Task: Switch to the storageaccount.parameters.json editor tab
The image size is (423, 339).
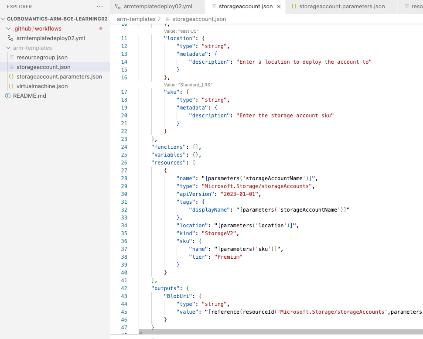Action: 341,7
